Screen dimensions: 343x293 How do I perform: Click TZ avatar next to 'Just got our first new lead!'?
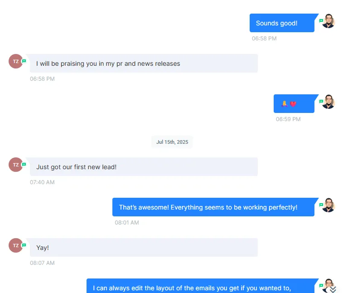[x=16, y=165]
